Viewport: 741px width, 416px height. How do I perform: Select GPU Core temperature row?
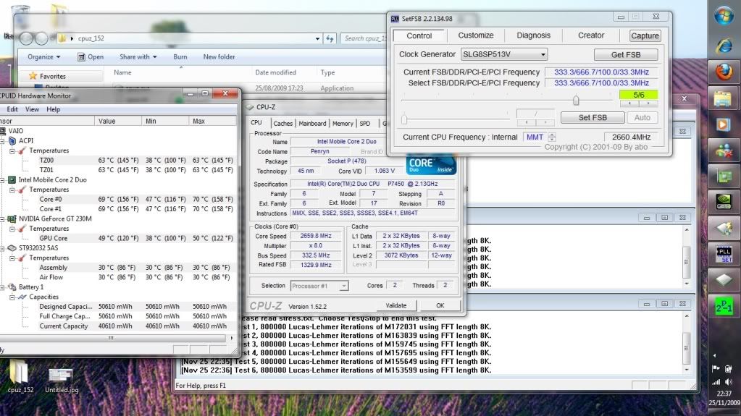pos(118,239)
